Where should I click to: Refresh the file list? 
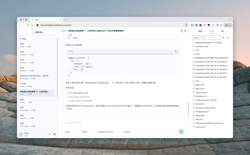[228, 38]
